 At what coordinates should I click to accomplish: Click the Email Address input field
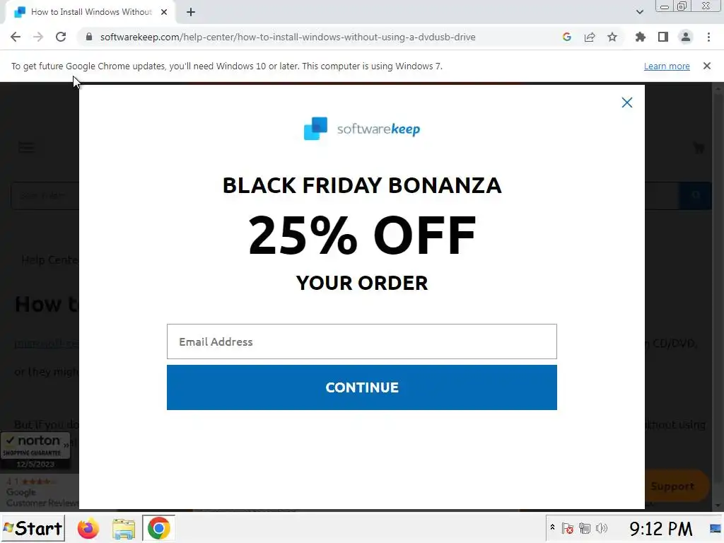point(361,341)
